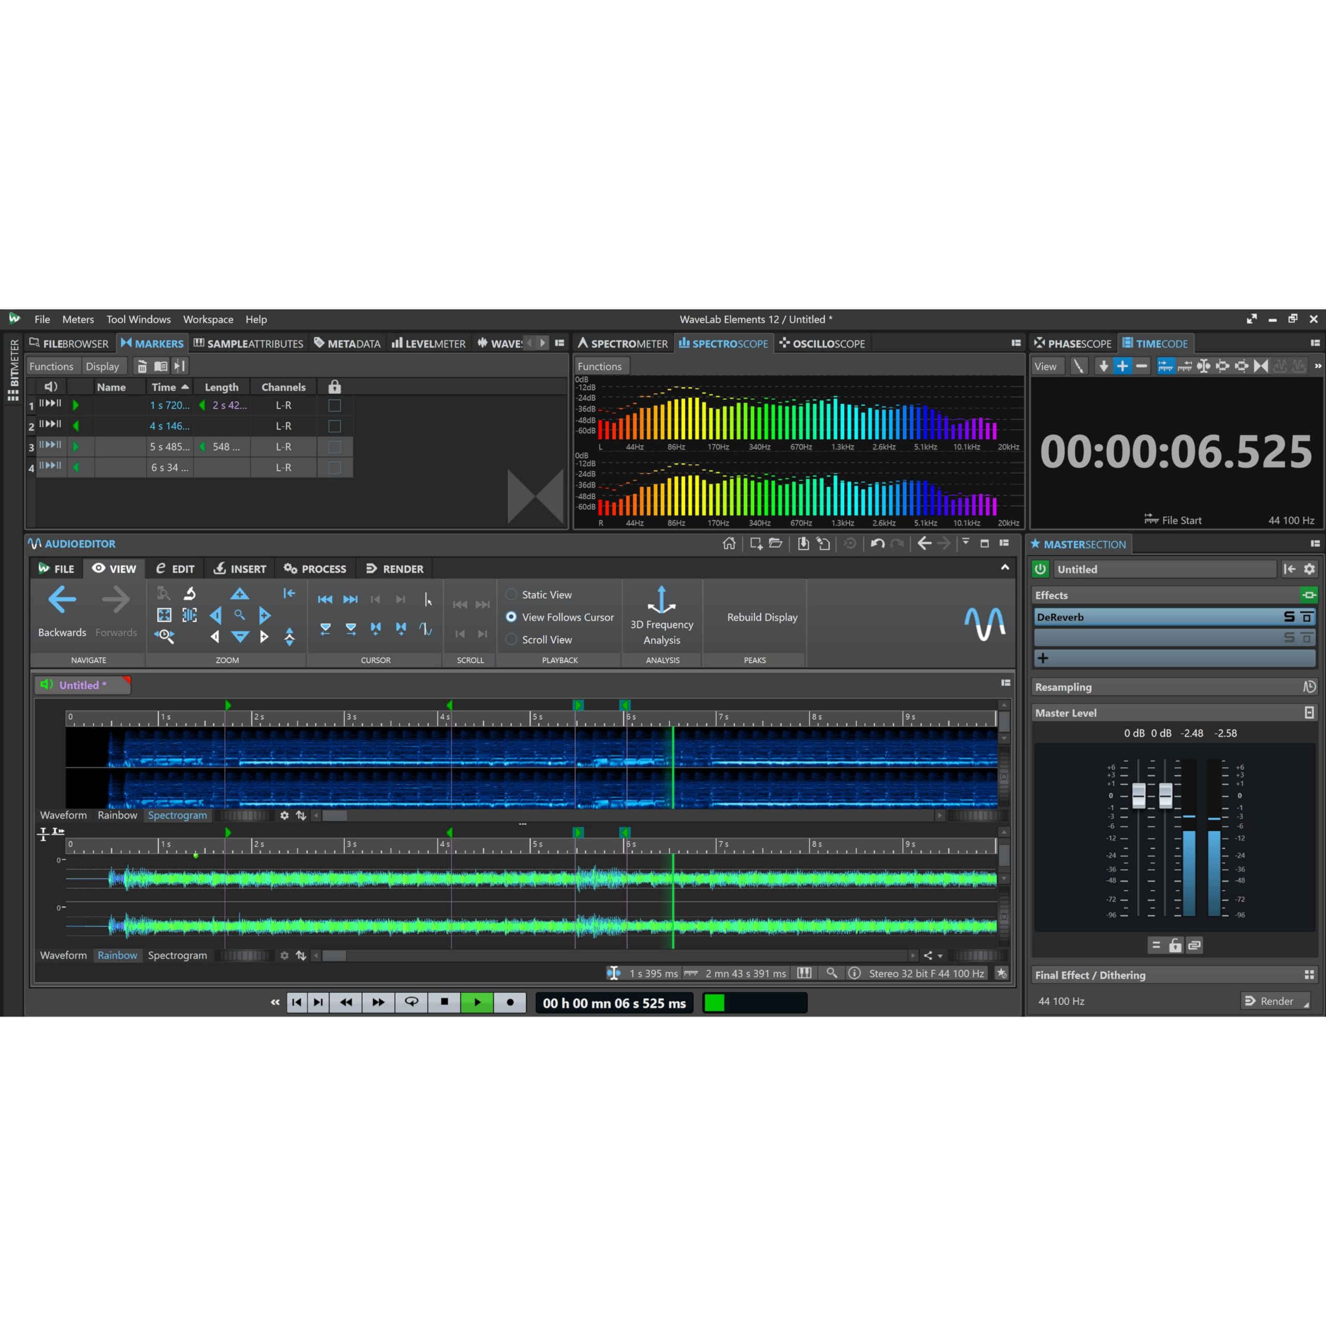Bypass the Master Section power button
The image size is (1326, 1326).
pos(1041,569)
